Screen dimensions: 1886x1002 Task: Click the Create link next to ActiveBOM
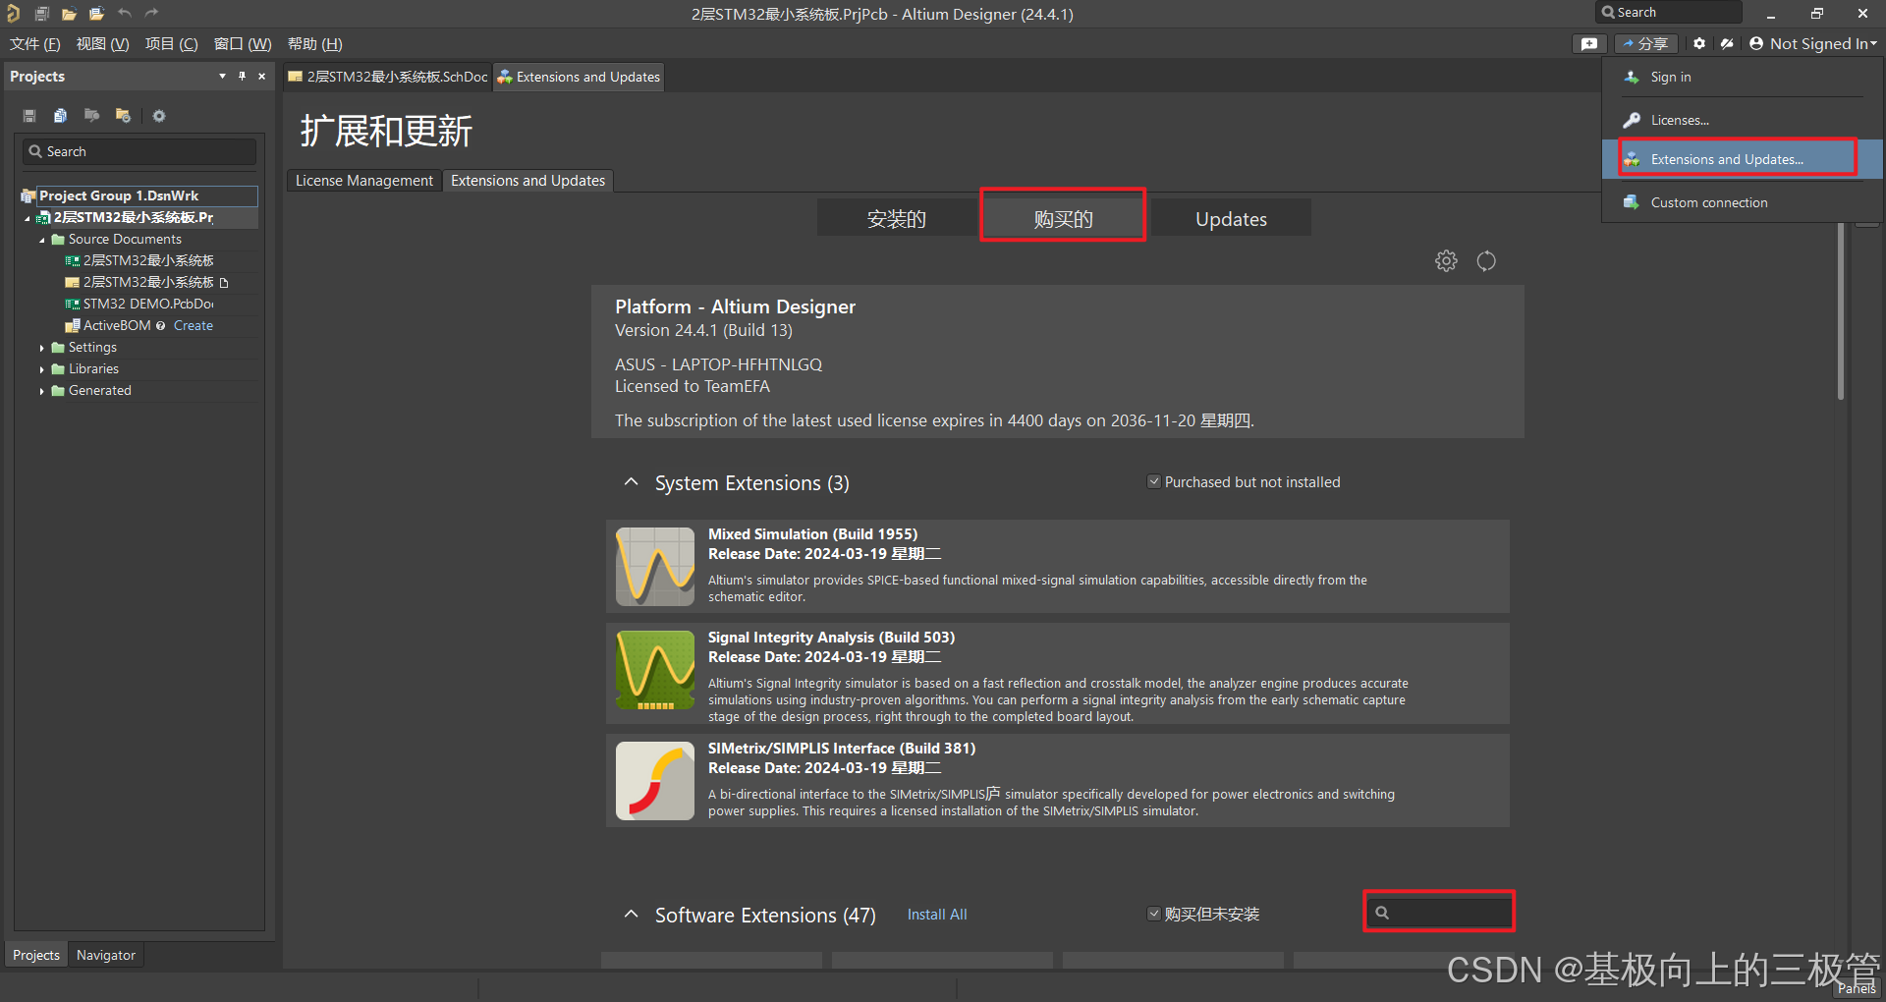tap(194, 326)
